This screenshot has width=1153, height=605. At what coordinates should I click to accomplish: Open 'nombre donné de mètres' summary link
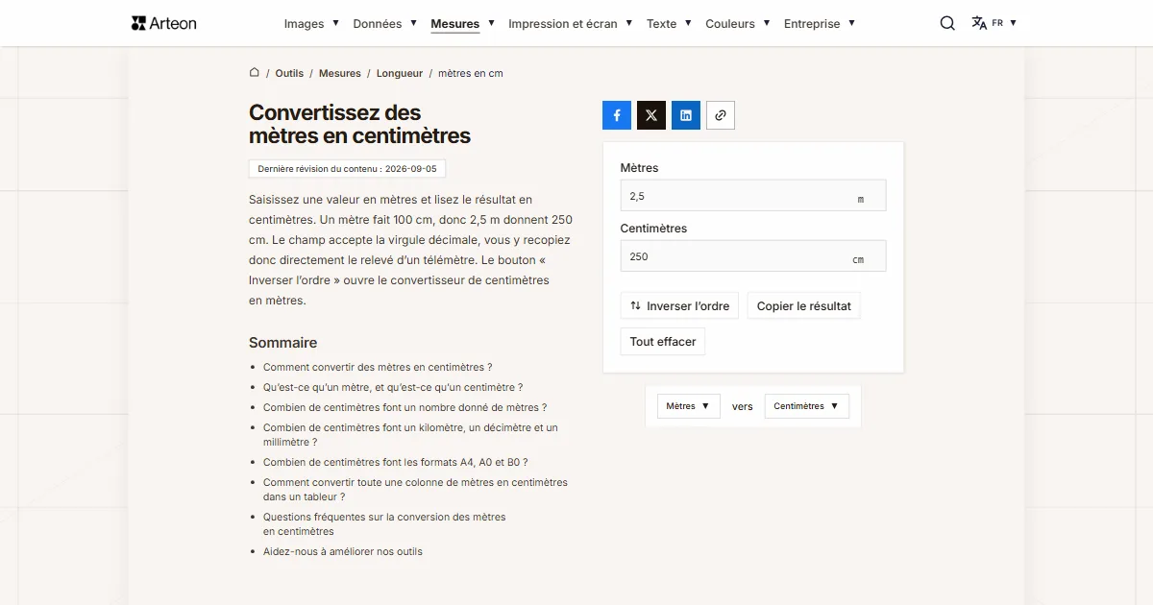pyautogui.click(x=405, y=407)
